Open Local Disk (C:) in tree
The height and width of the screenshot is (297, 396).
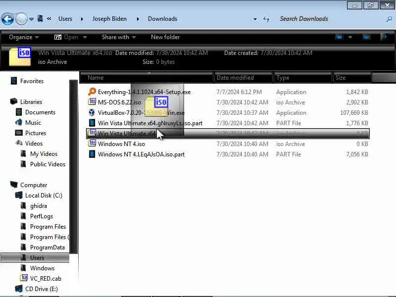(x=44, y=196)
